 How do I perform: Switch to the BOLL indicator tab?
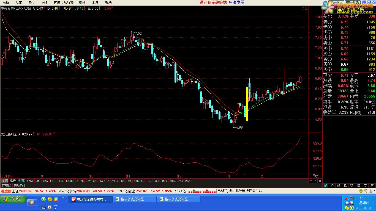173,181
